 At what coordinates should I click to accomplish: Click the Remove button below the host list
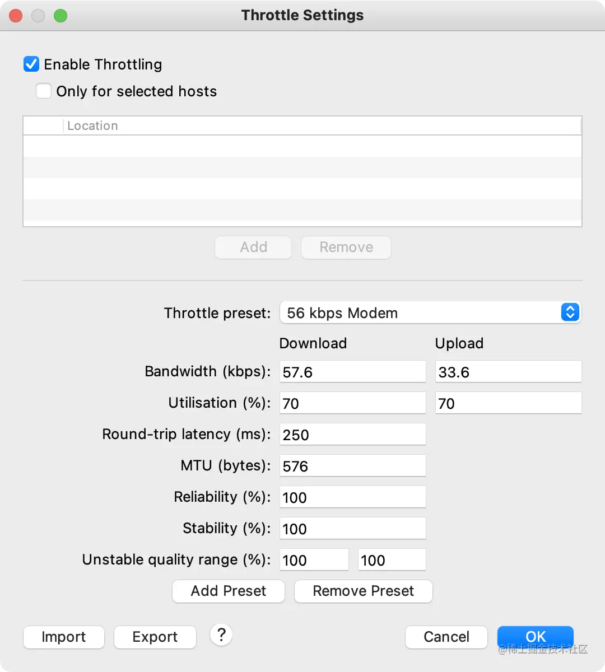click(x=346, y=247)
